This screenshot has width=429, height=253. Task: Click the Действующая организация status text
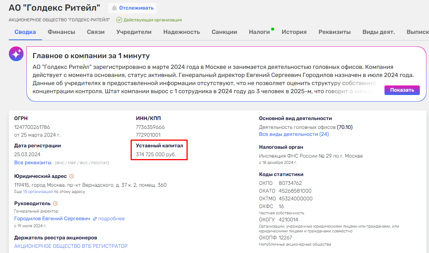(x=153, y=20)
